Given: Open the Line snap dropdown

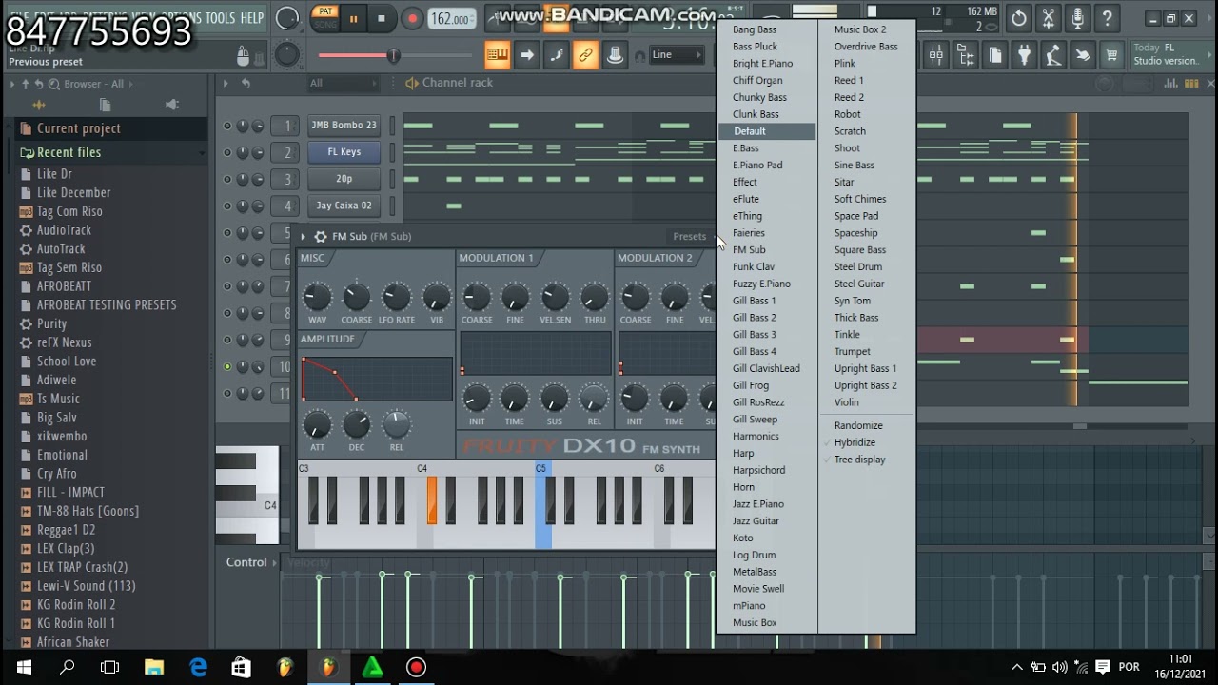Looking at the screenshot, I should click(677, 55).
